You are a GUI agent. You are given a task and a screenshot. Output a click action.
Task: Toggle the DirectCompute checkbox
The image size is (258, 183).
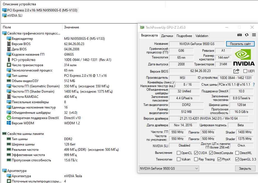point(211,153)
